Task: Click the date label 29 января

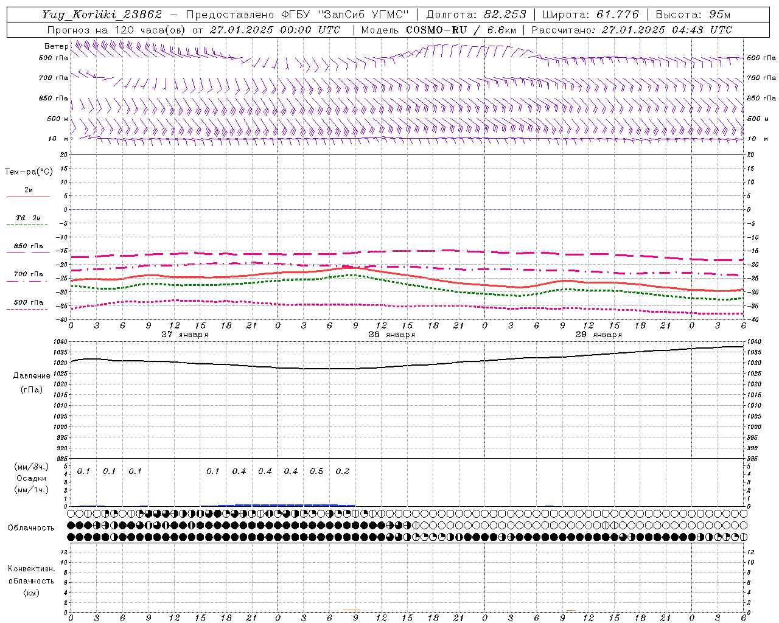Action: point(598,335)
